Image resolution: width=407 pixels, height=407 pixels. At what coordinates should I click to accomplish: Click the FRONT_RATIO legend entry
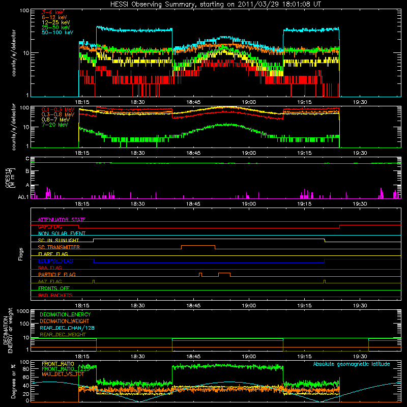click(58, 364)
